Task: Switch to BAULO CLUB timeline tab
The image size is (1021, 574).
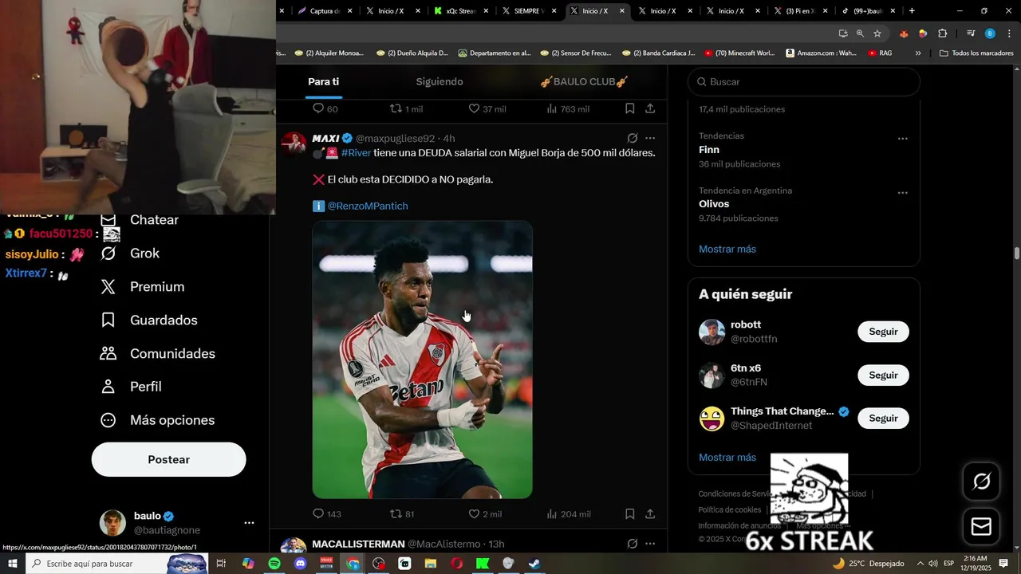Action: click(584, 82)
